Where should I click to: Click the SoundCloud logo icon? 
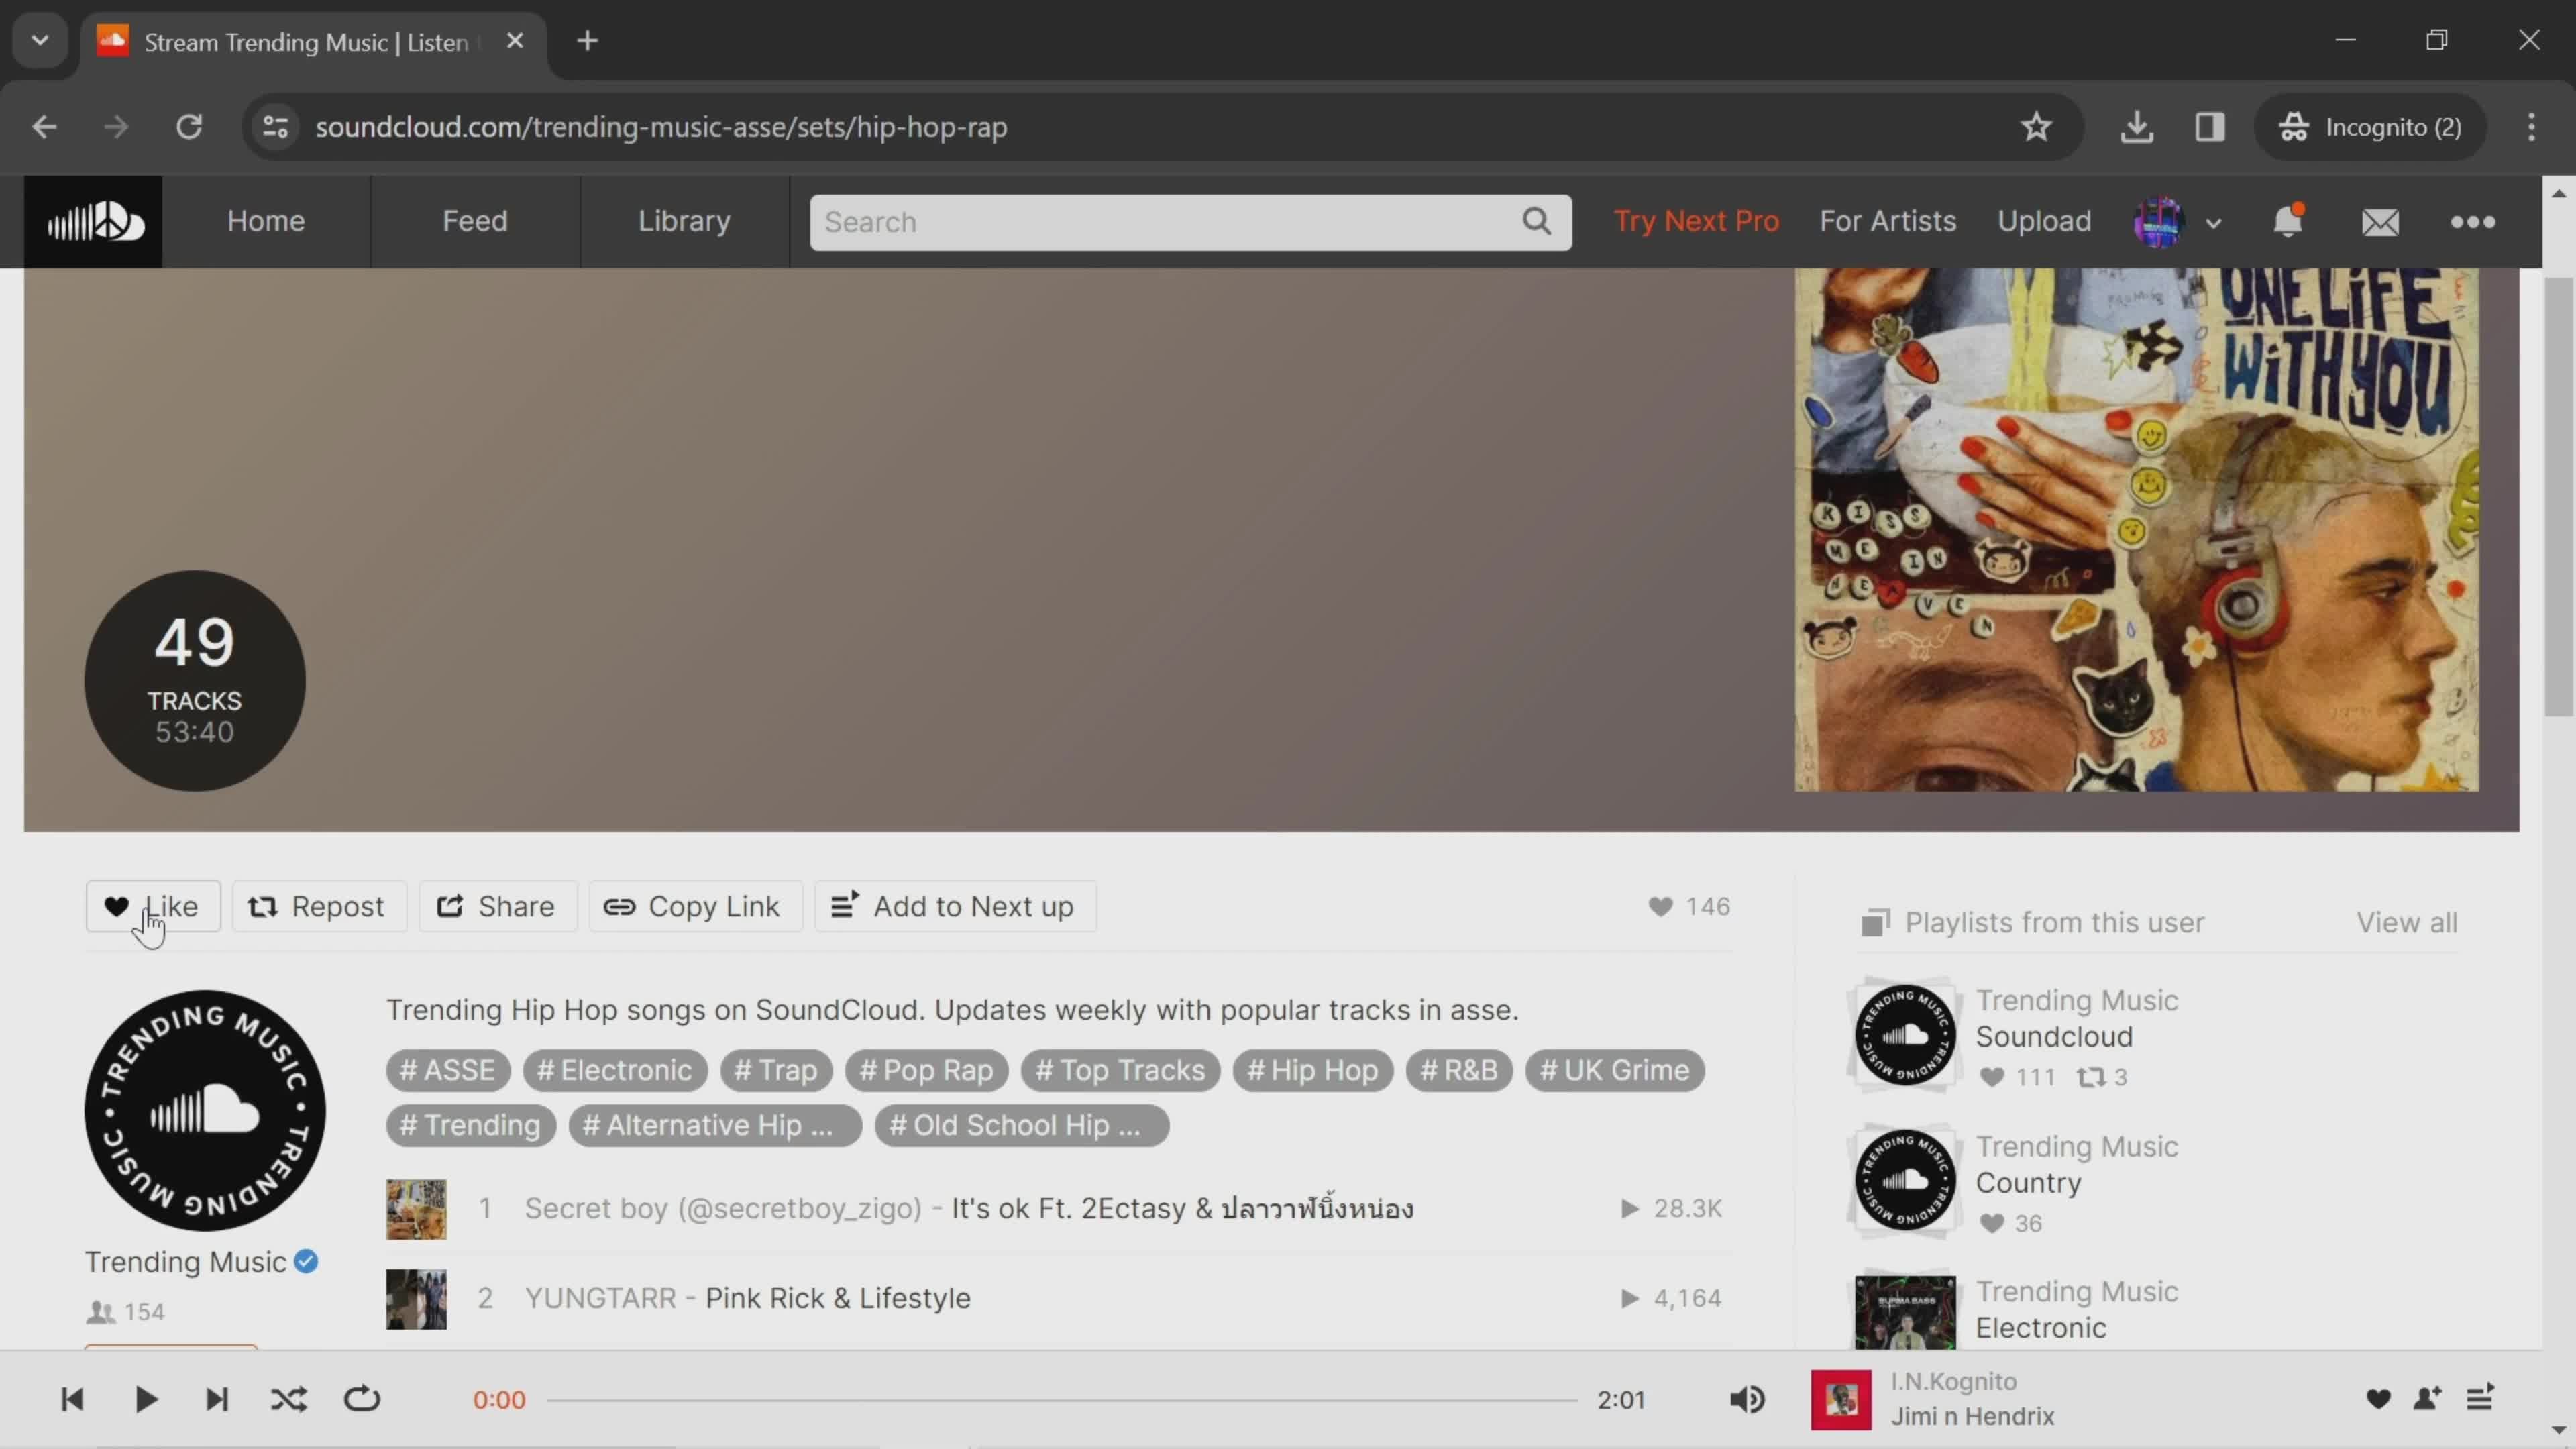pos(94,219)
